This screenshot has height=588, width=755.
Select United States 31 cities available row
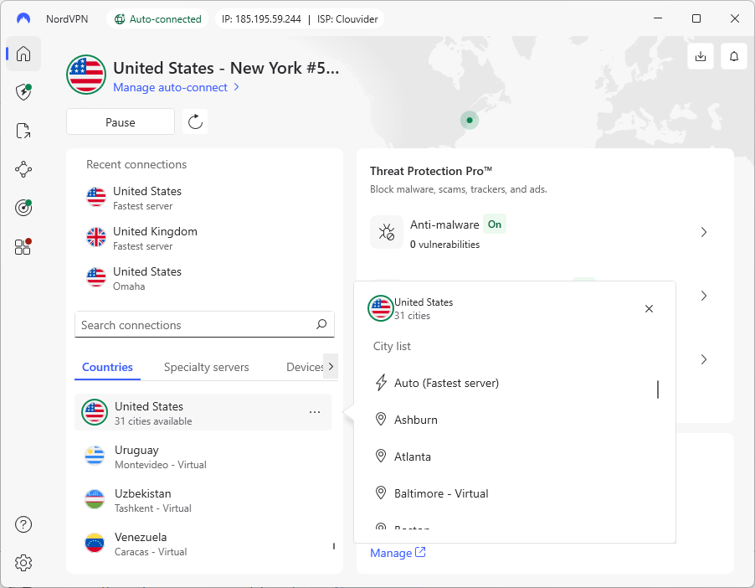click(203, 413)
